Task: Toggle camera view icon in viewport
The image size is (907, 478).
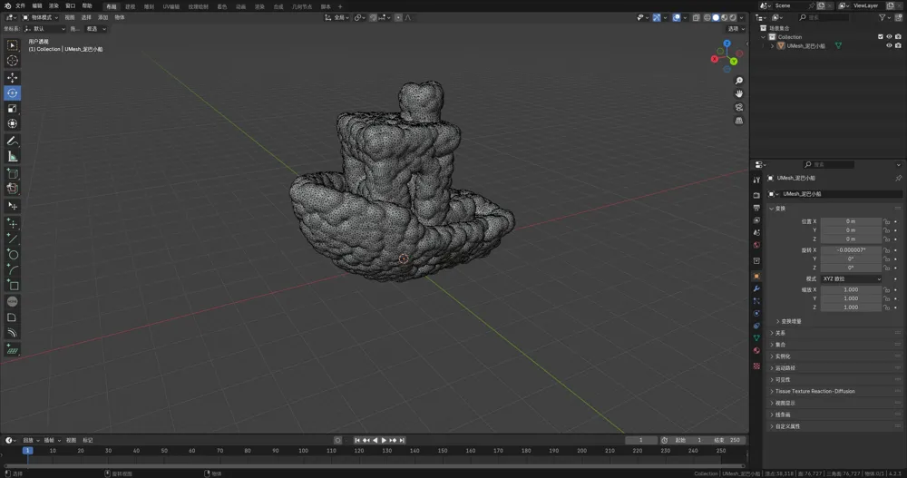Action: point(738,107)
